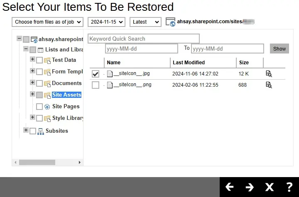This screenshot has width=299, height=197.
Task: Check the Documents checkbox
Action: (39, 83)
